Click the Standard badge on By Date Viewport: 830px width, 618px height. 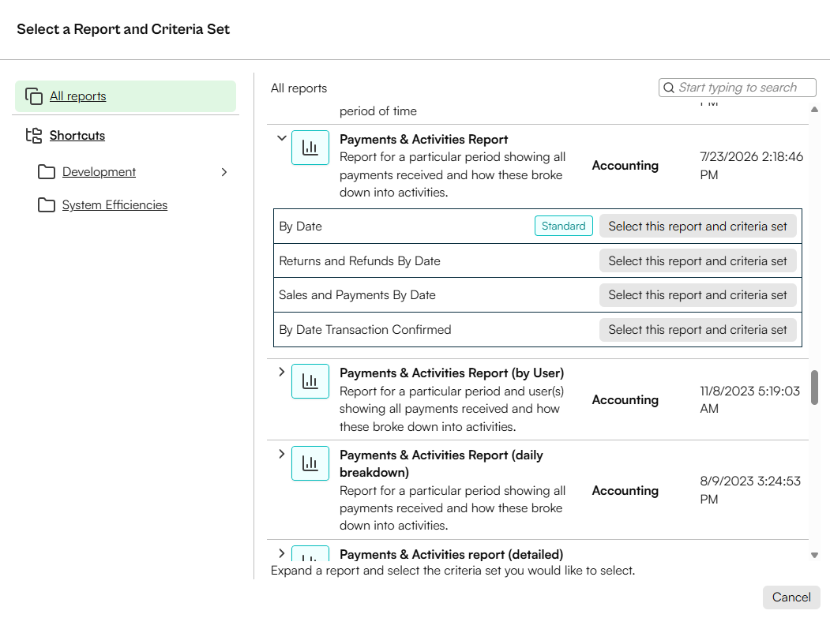click(x=563, y=226)
